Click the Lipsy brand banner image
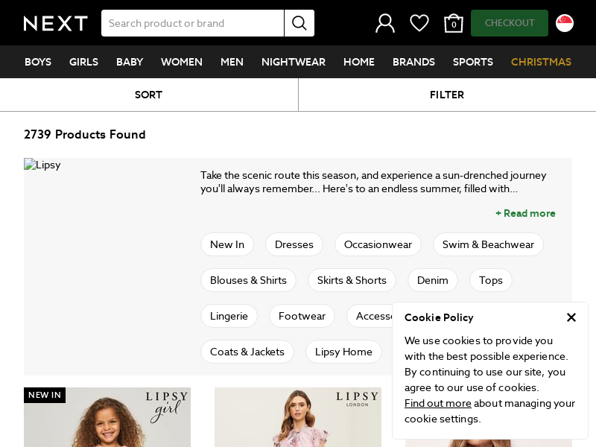This screenshot has width=596, height=447. (42, 165)
